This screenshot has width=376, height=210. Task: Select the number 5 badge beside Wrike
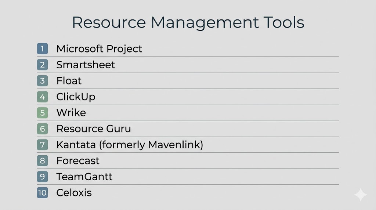point(42,113)
